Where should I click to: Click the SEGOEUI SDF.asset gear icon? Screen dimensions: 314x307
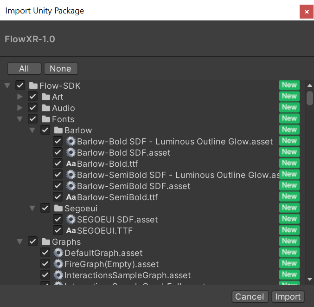(71, 220)
